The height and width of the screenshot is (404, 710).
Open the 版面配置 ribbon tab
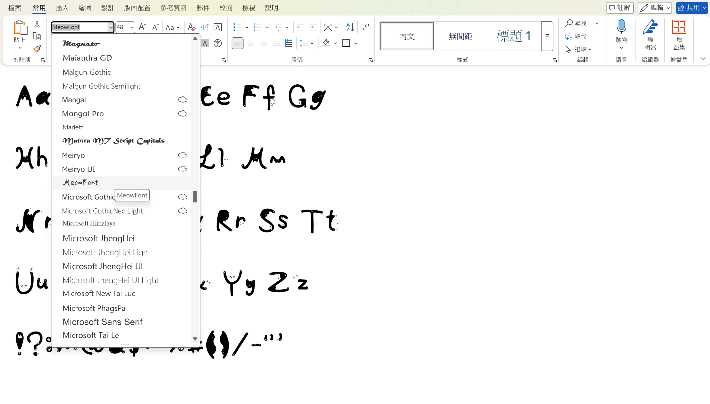pyautogui.click(x=137, y=8)
